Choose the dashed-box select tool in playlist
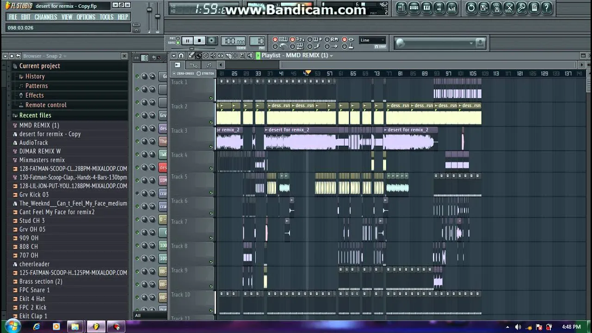 coord(235,55)
